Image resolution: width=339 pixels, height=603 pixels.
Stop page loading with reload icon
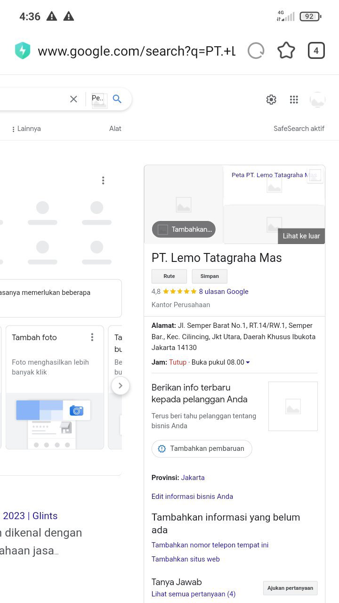(x=256, y=50)
